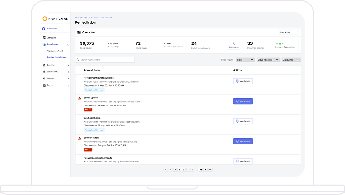Open the Last Week period dropdown

click(x=288, y=32)
